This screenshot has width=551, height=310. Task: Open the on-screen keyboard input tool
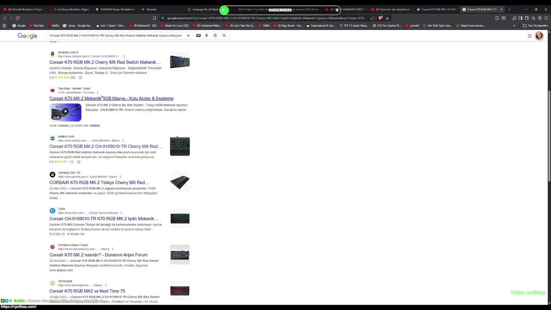198,35
